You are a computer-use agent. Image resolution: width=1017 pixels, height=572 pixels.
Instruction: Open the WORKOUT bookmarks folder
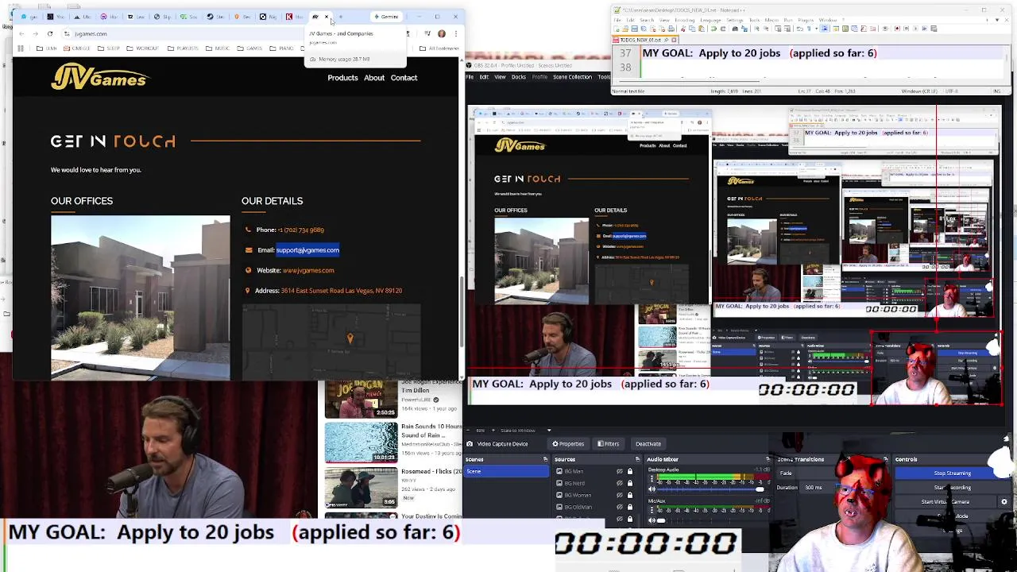(x=143, y=48)
